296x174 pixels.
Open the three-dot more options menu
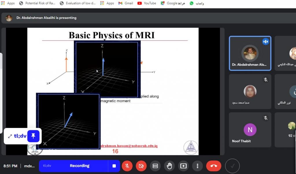click(x=197, y=166)
